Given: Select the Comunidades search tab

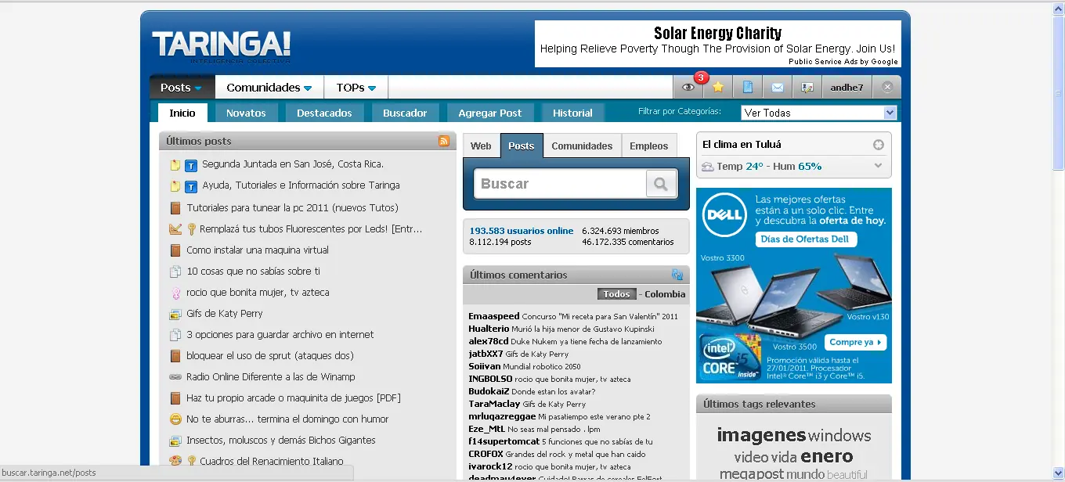Looking at the screenshot, I should [x=582, y=146].
